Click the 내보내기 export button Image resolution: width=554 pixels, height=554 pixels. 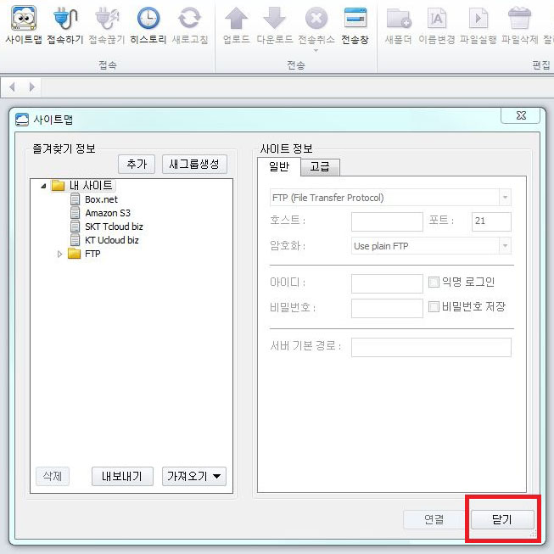pos(122,476)
